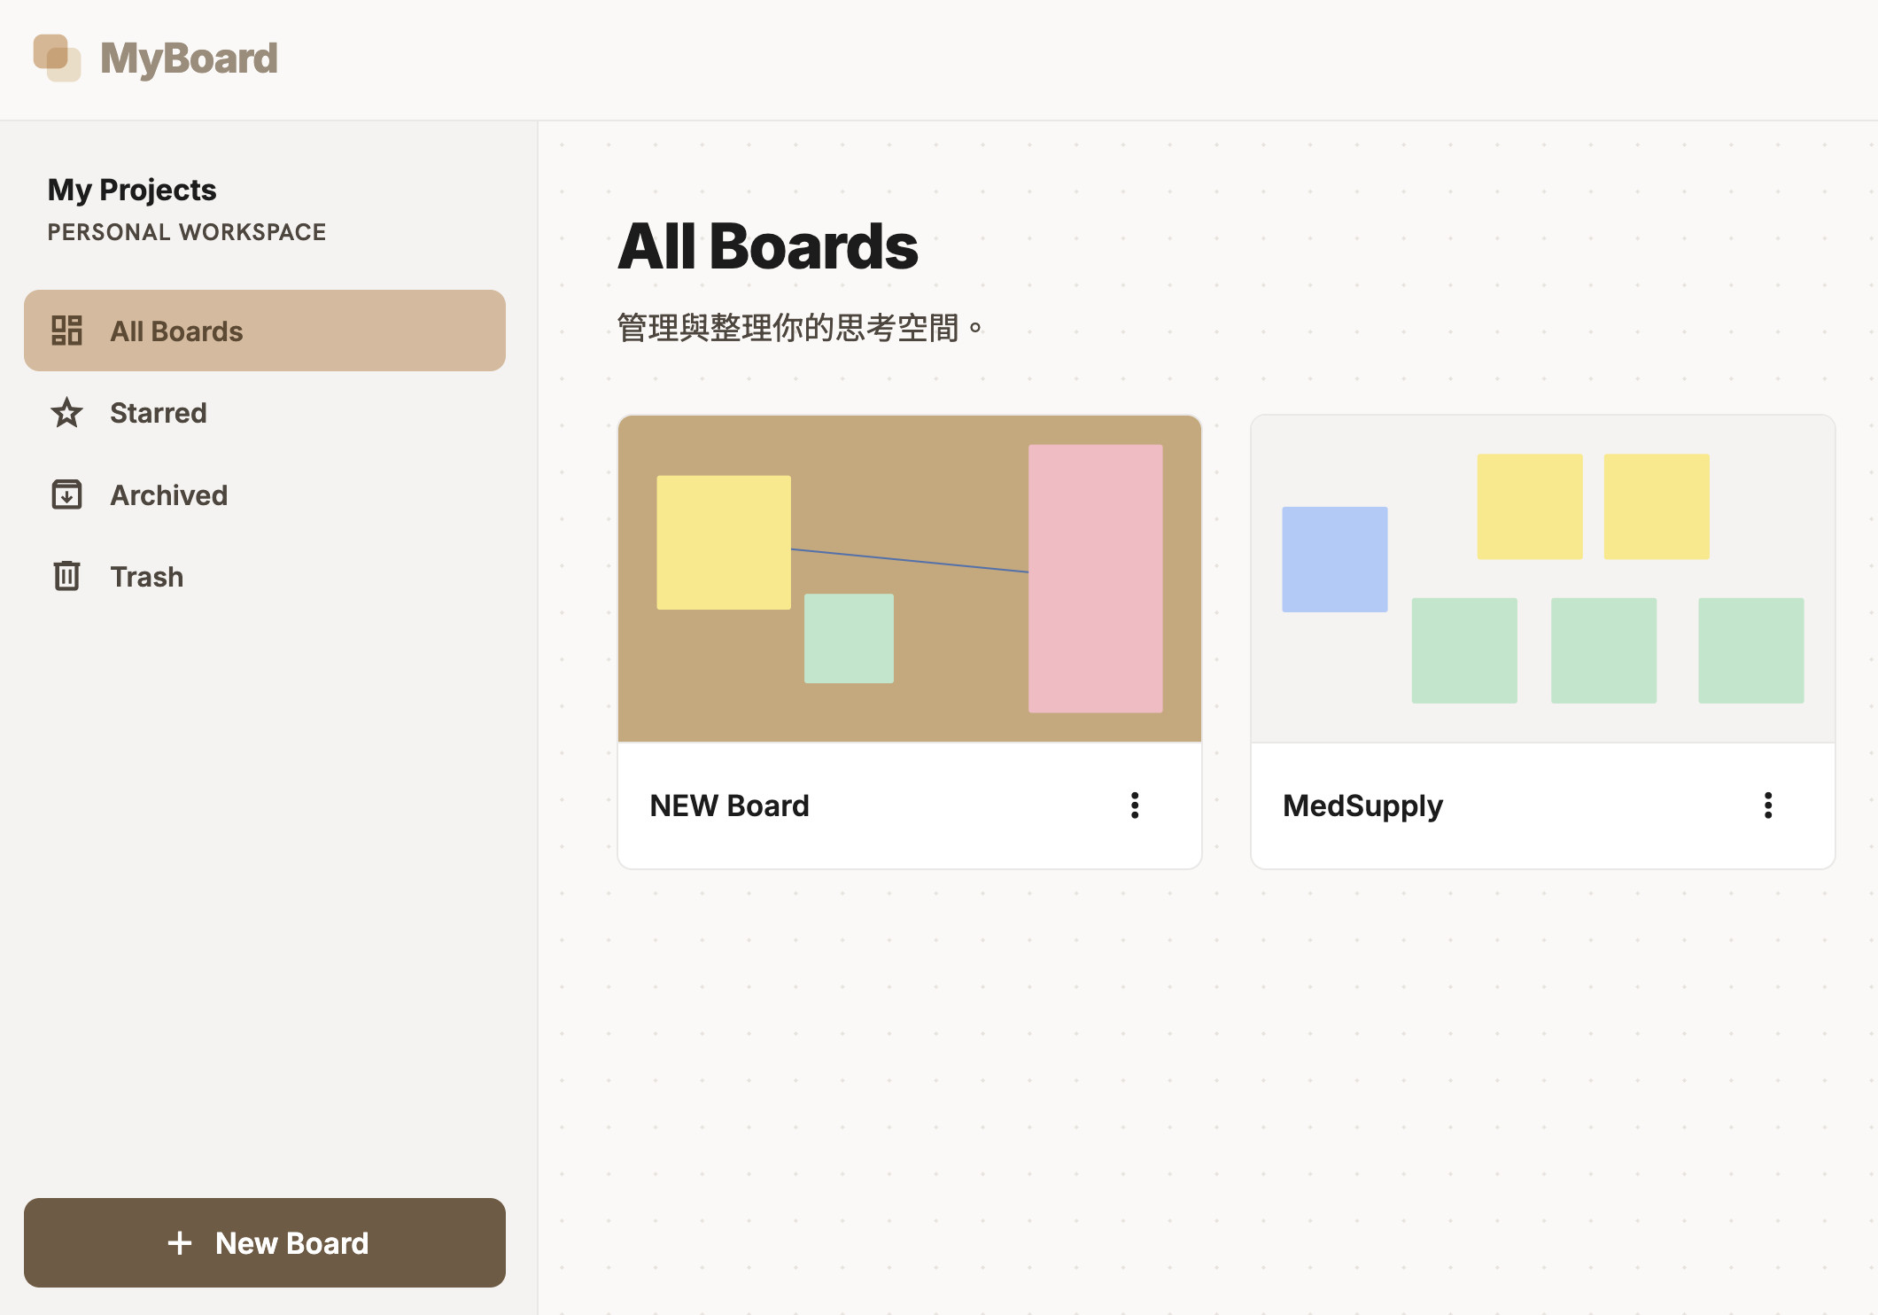Open the MedSupply preview thumbnail
Image resolution: width=1878 pixels, height=1315 pixels.
[1543, 579]
